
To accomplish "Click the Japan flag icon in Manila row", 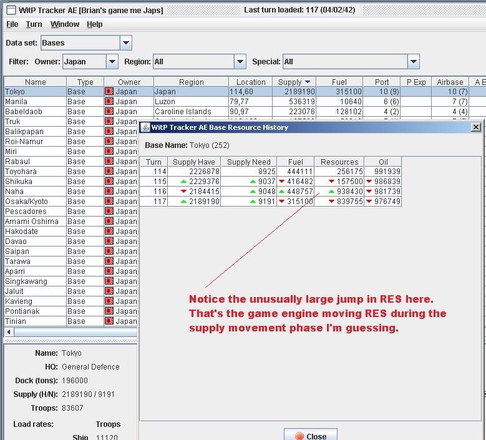I will [109, 101].
